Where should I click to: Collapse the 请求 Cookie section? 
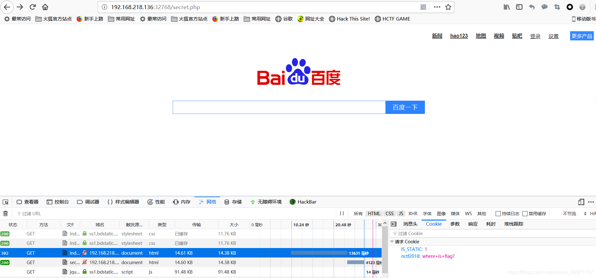click(x=392, y=242)
